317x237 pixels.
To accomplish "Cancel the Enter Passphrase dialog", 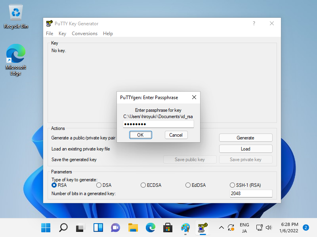I will coord(176,135).
